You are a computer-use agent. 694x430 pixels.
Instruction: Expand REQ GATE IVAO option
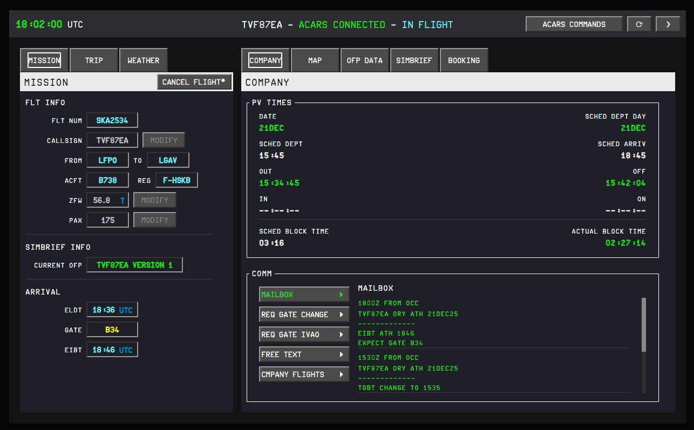tap(304, 335)
